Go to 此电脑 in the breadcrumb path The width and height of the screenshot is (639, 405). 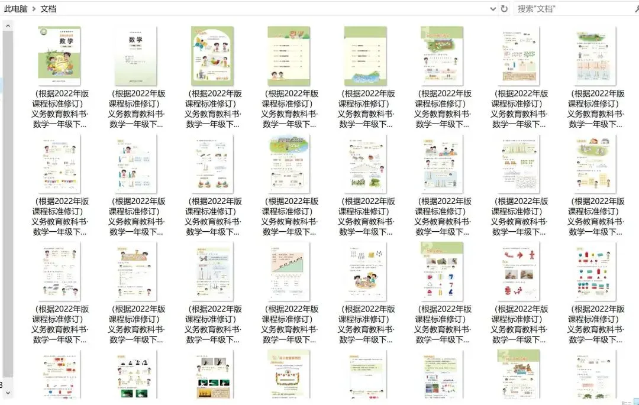pyautogui.click(x=16, y=9)
